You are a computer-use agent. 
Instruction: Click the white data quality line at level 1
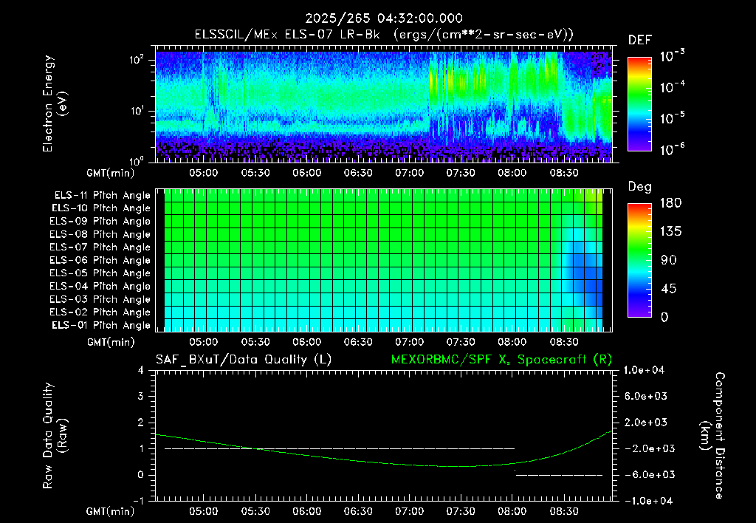pyautogui.click(x=340, y=448)
